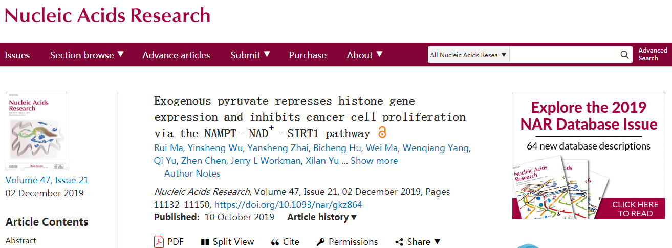Open Permissions via key icon
The height and width of the screenshot is (248, 672).
coord(321,242)
